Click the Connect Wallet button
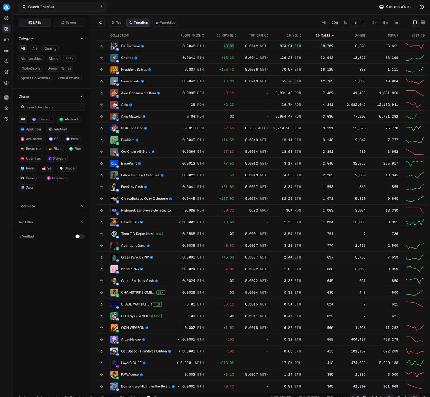The image size is (430, 397). 395,7
